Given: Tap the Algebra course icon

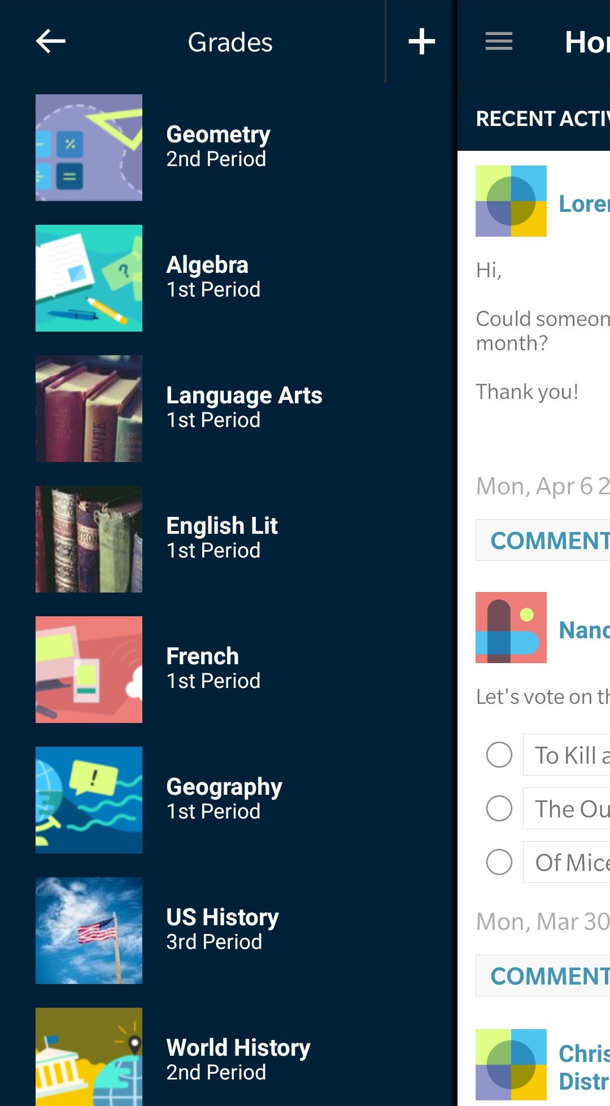Looking at the screenshot, I should 89,278.
